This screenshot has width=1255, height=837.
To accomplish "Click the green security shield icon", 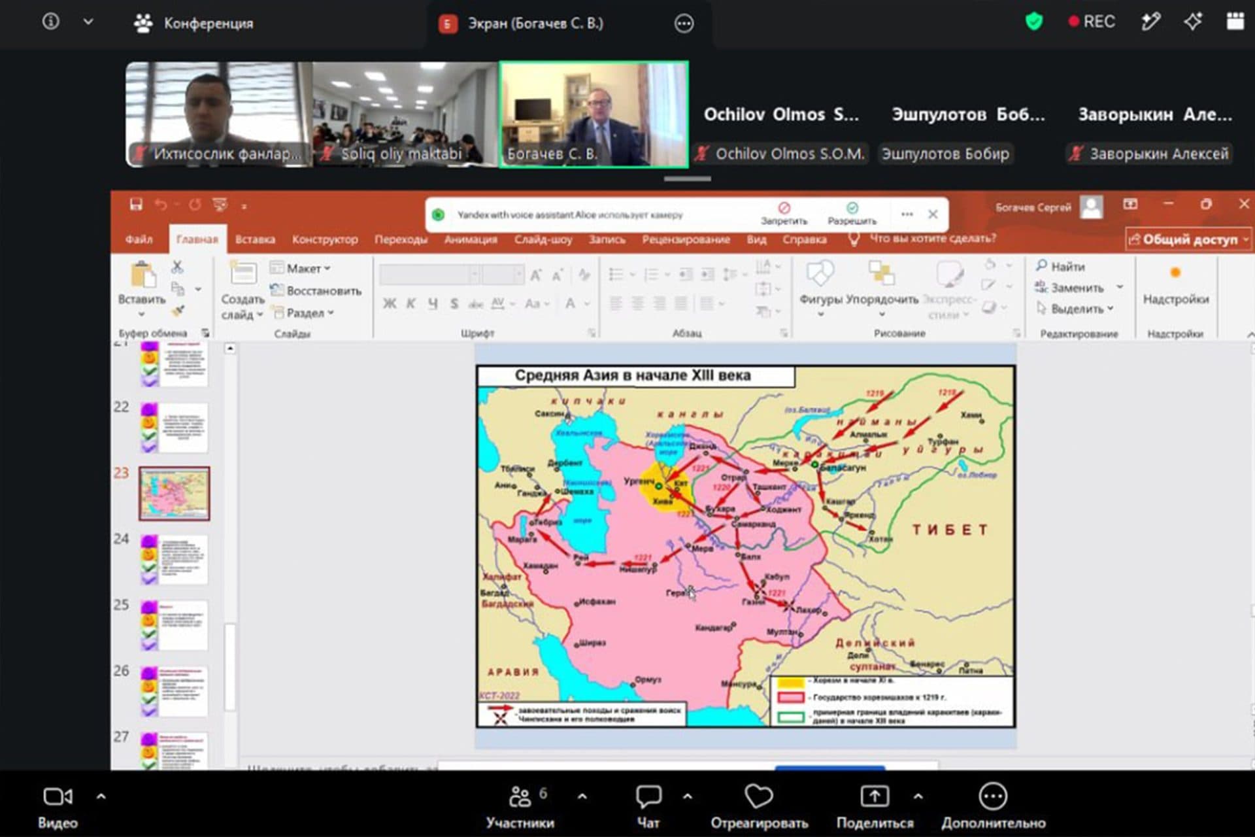I will (x=1033, y=22).
